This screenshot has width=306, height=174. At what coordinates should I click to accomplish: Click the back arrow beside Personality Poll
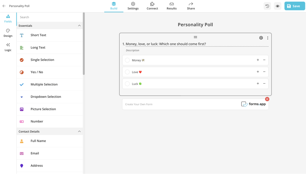(4, 6)
